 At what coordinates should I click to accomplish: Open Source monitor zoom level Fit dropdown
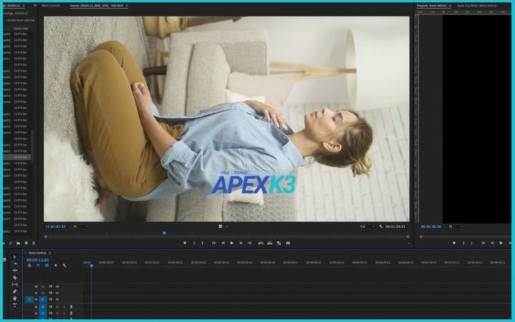(x=81, y=227)
